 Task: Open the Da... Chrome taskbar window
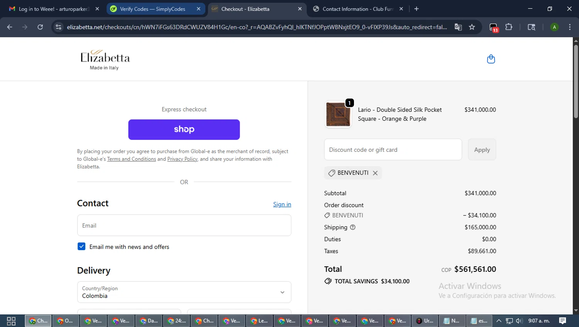coord(149,321)
